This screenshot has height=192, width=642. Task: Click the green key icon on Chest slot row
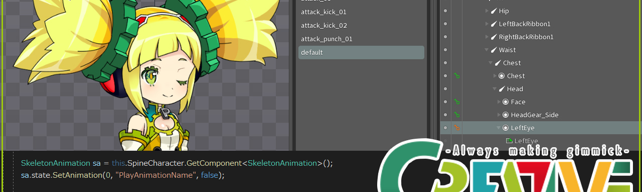click(x=457, y=76)
